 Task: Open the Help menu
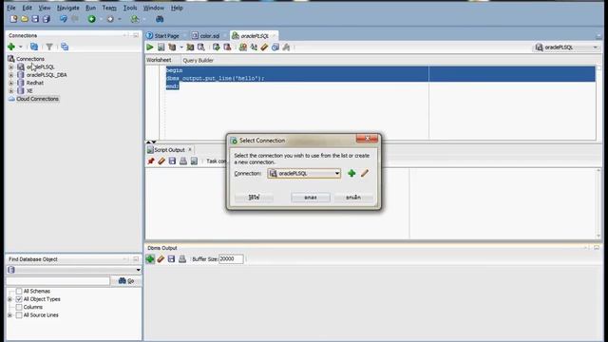(177, 8)
